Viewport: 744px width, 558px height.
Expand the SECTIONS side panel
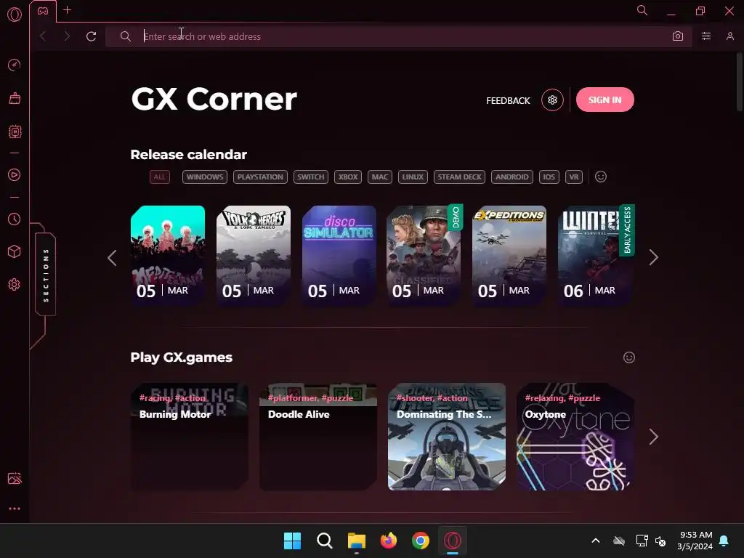tap(46, 275)
